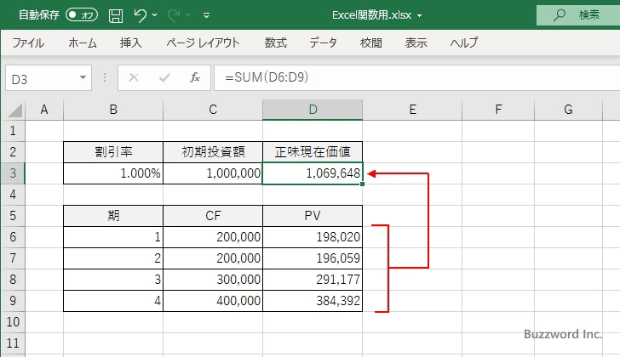Click cell with value 1,000,000
Screen dimensions: 620x357
(x=213, y=173)
